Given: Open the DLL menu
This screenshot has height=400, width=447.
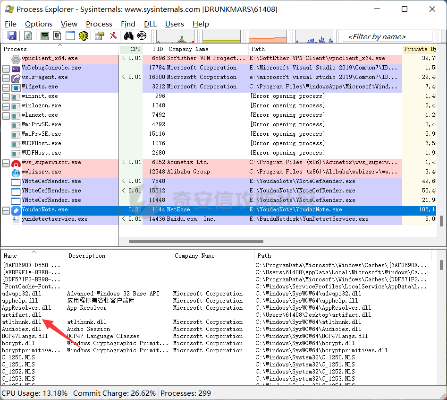Looking at the screenshot, I should 150,24.
